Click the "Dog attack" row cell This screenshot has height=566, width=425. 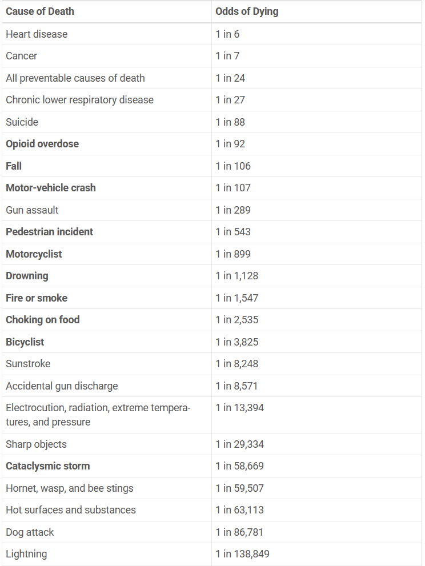pos(30,532)
